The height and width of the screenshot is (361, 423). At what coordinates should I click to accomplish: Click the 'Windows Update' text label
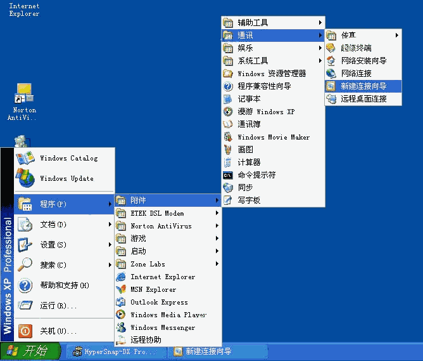point(66,178)
